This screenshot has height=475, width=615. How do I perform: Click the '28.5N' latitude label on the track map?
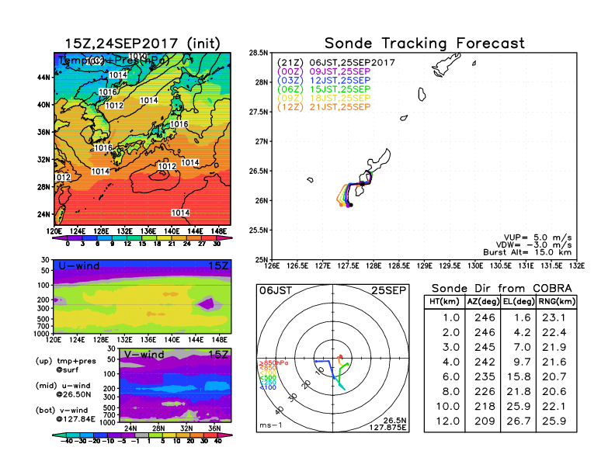coord(259,53)
